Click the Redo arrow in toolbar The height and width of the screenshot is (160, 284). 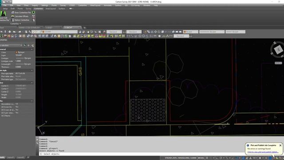20,32
